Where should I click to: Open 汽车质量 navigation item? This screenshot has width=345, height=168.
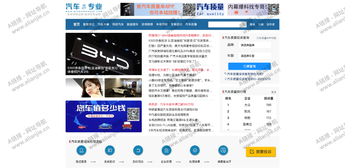click(x=191, y=24)
